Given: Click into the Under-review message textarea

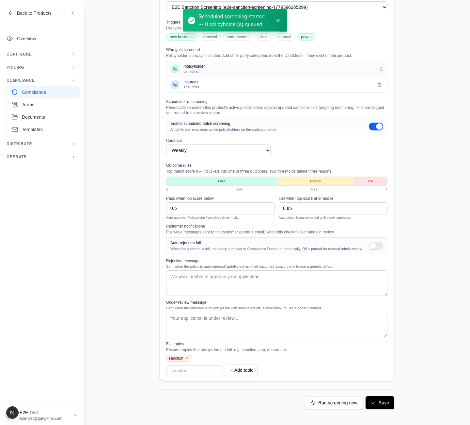Looking at the screenshot, I should pyautogui.click(x=277, y=325).
